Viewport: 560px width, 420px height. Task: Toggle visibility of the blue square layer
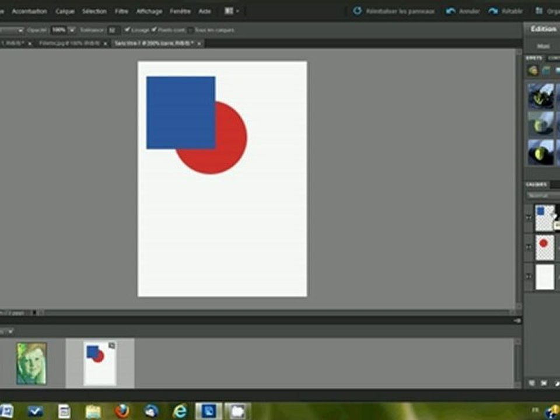[x=528, y=218]
